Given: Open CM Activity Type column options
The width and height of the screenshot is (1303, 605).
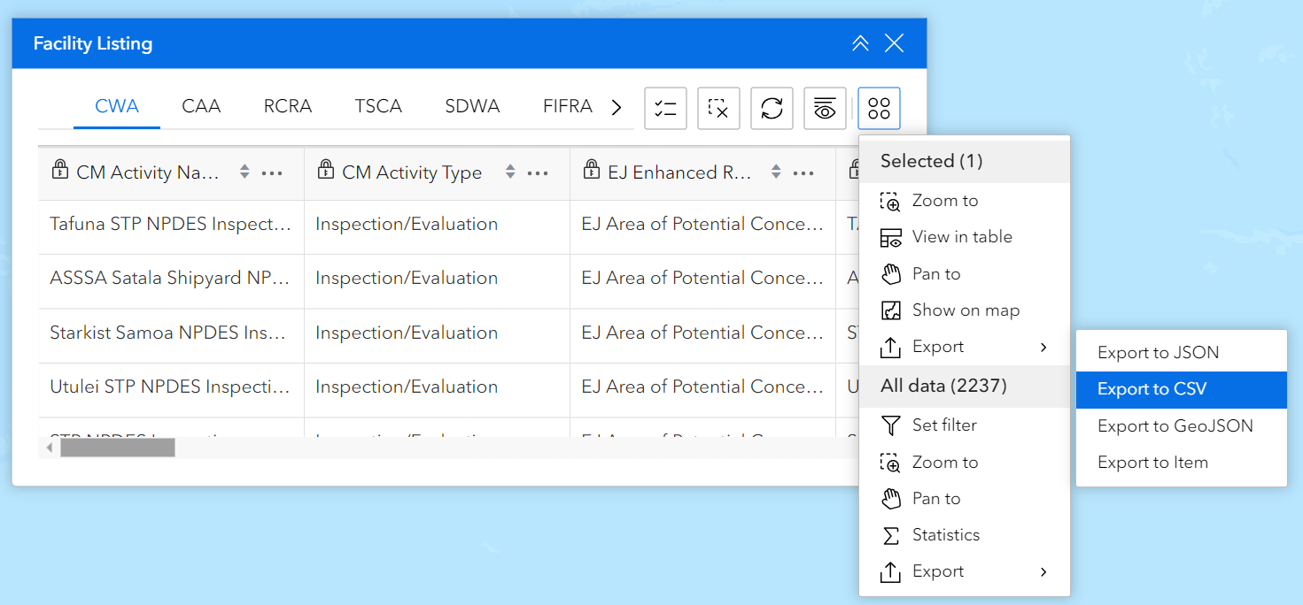Looking at the screenshot, I should 538,172.
